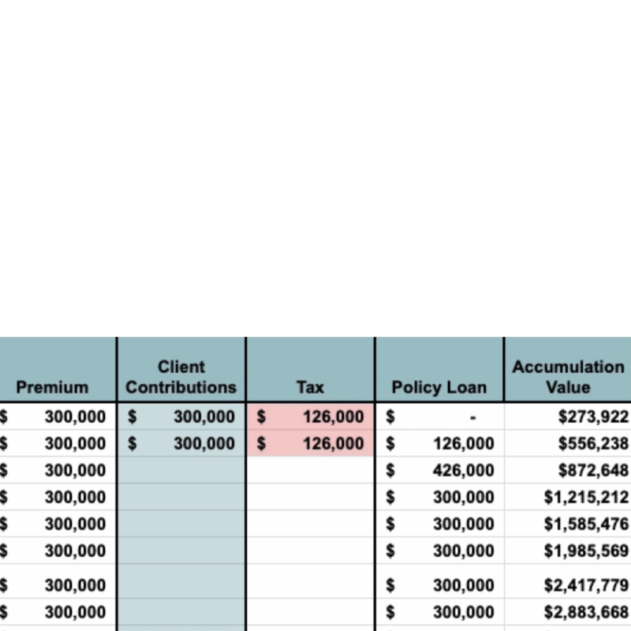631x631 pixels.
Task: Click the Premium cell in the $1,215,212 row
Action: click(58, 497)
